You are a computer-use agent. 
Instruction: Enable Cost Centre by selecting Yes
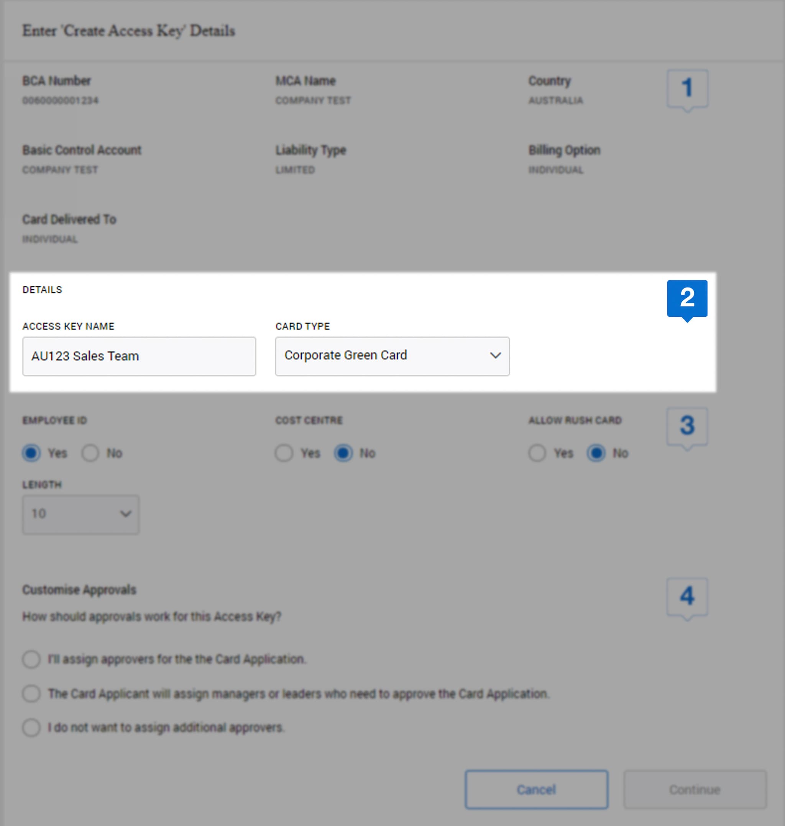(284, 453)
